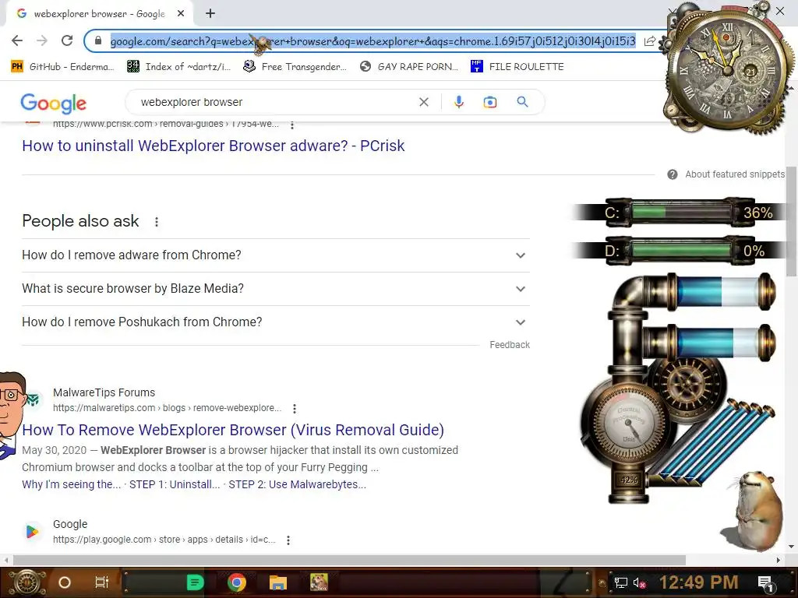The width and height of the screenshot is (798, 598).
Task: Click the D: drive 0% usage meter
Action: coord(680,251)
